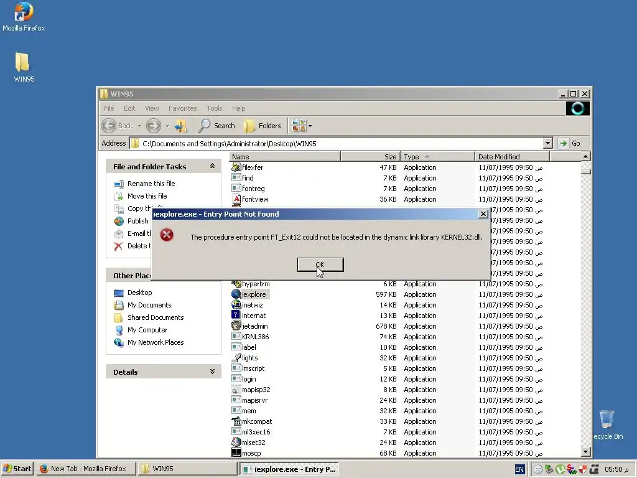The width and height of the screenshot is (637, 478).
Task: Open My Network Places link
Action: pos(156,343)
